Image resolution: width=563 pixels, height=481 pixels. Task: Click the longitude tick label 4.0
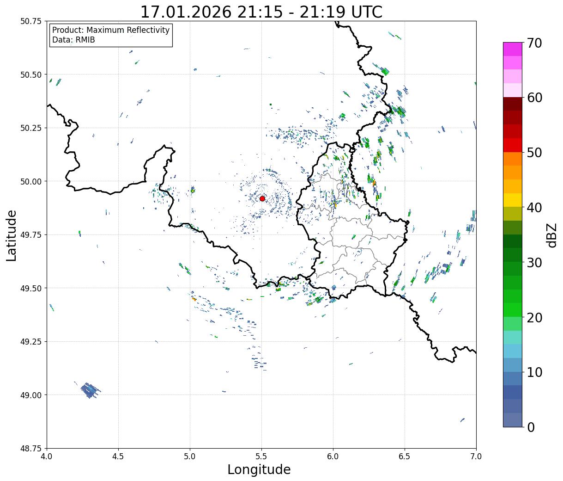(47, 456)
